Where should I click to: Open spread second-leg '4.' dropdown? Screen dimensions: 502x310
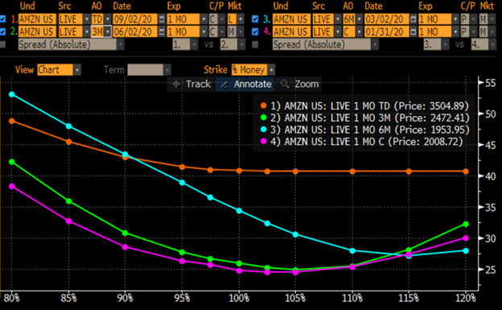[x=492, y=44]
